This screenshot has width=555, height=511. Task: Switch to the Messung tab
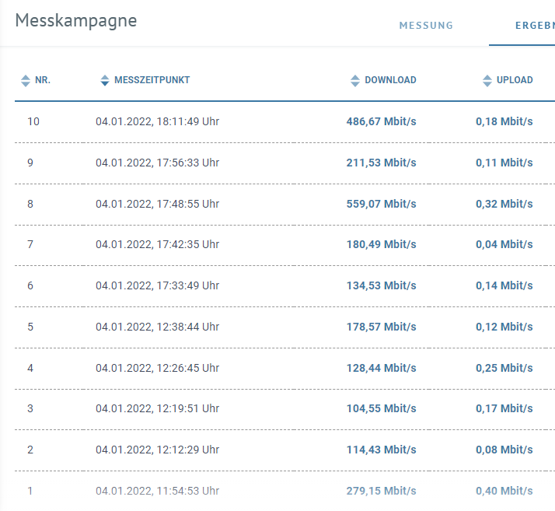tap(426, 26)
